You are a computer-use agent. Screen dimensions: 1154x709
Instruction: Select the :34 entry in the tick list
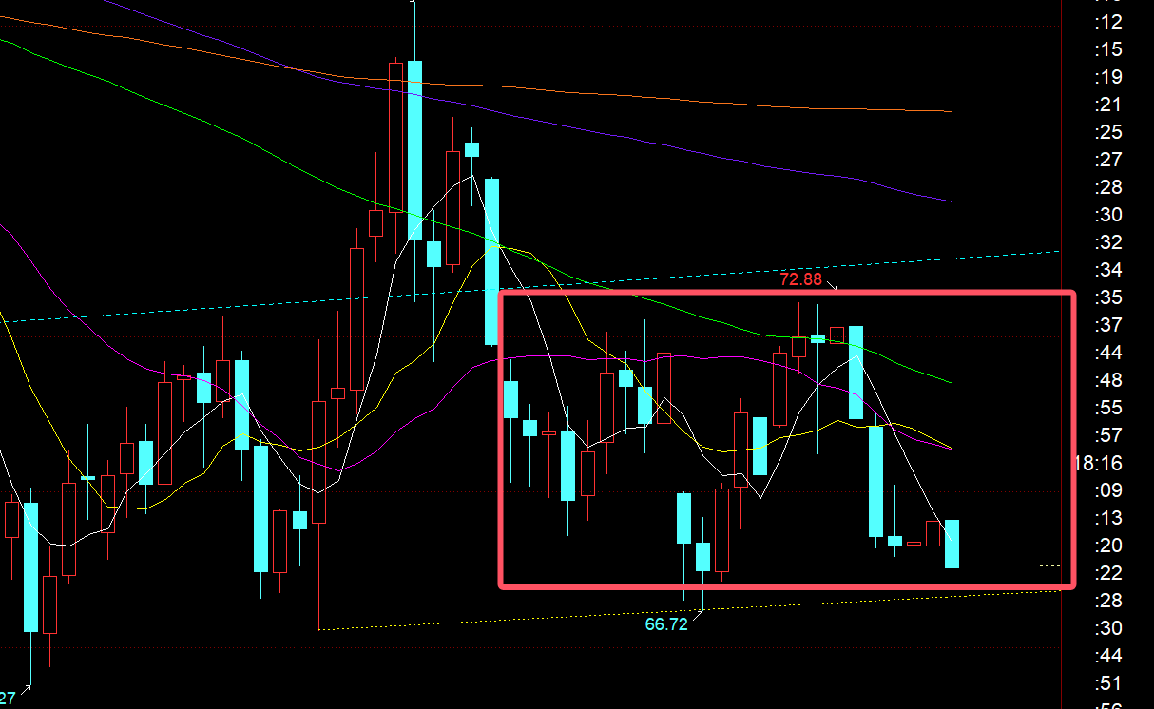pos(1107,270)
